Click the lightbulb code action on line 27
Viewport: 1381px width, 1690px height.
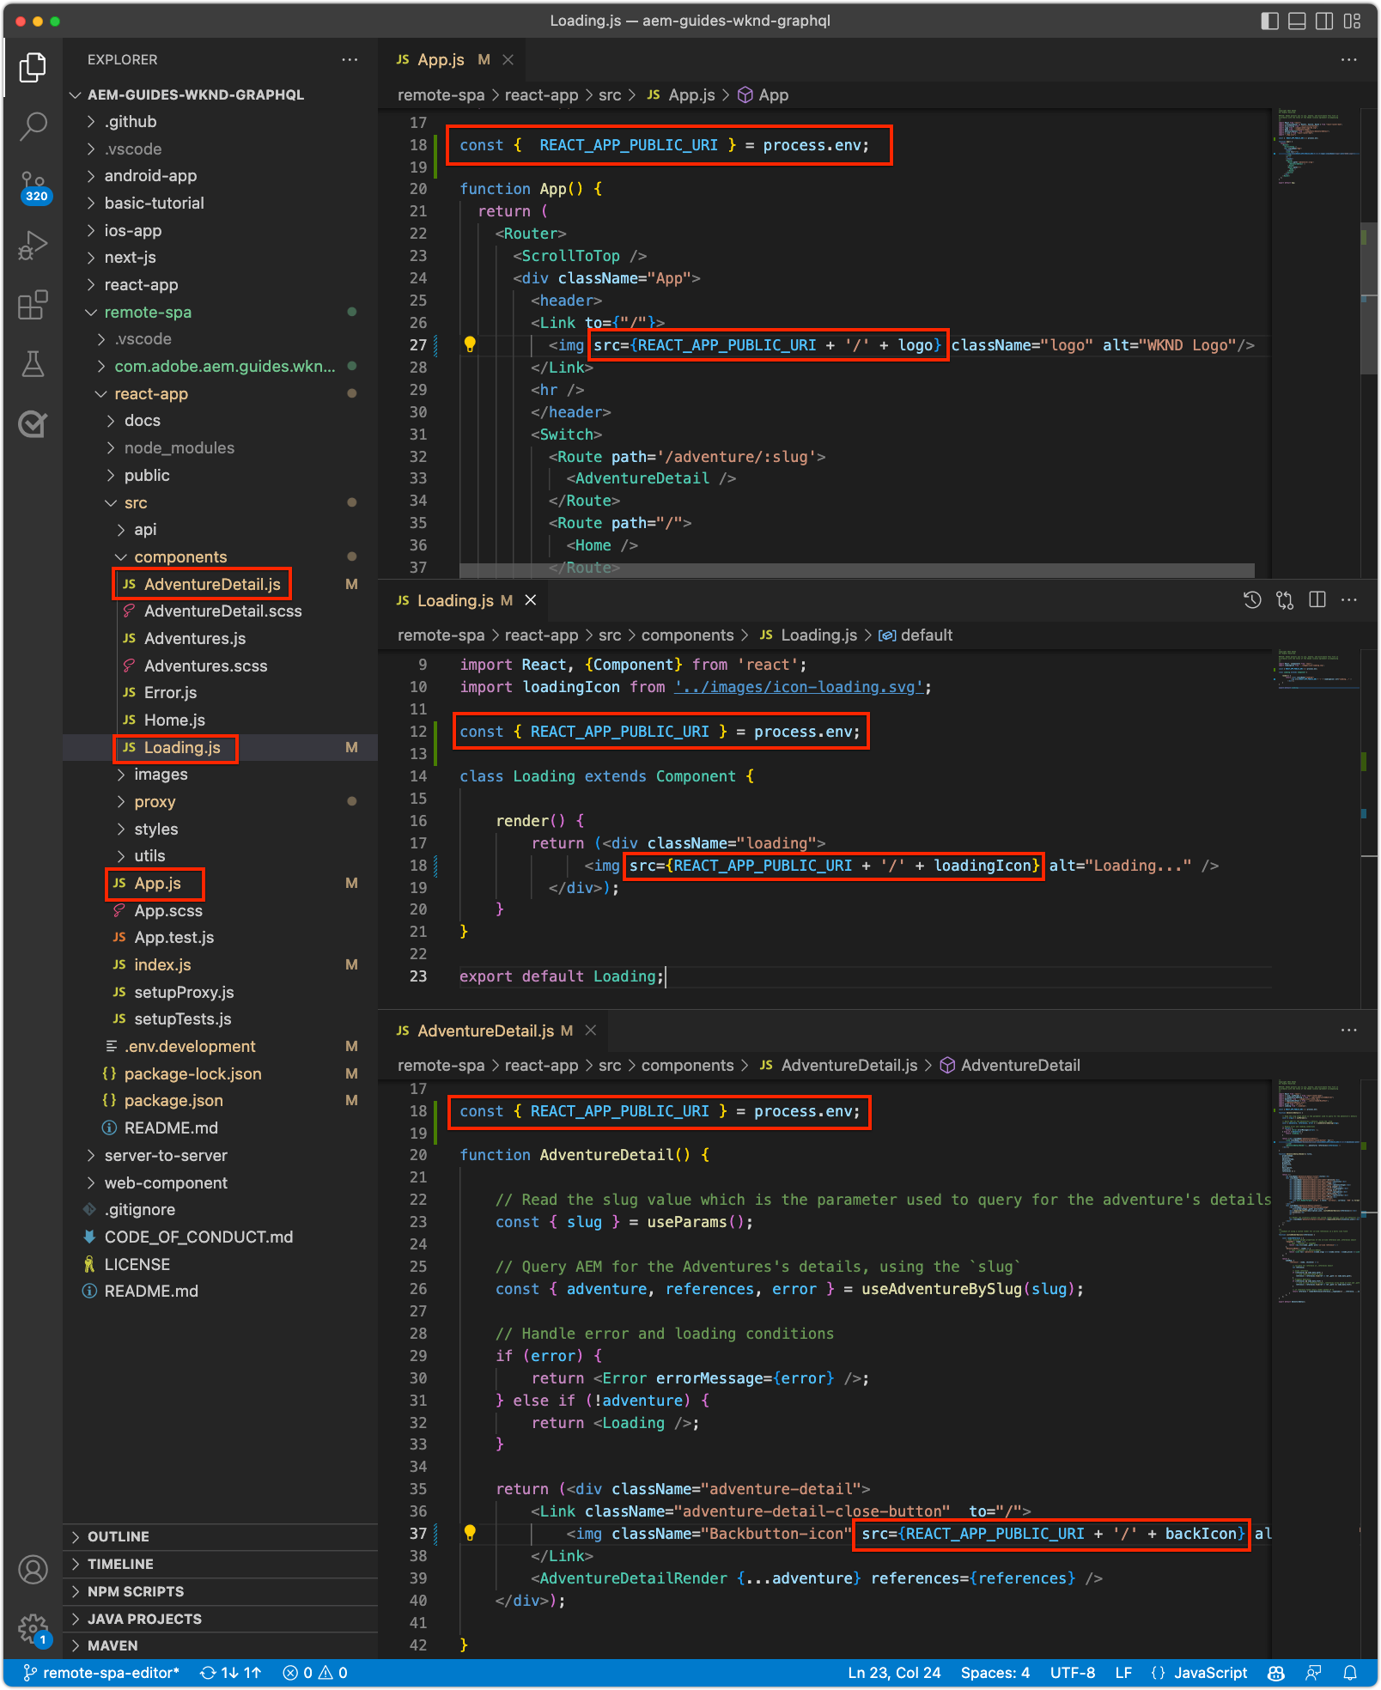click(470, 344)
